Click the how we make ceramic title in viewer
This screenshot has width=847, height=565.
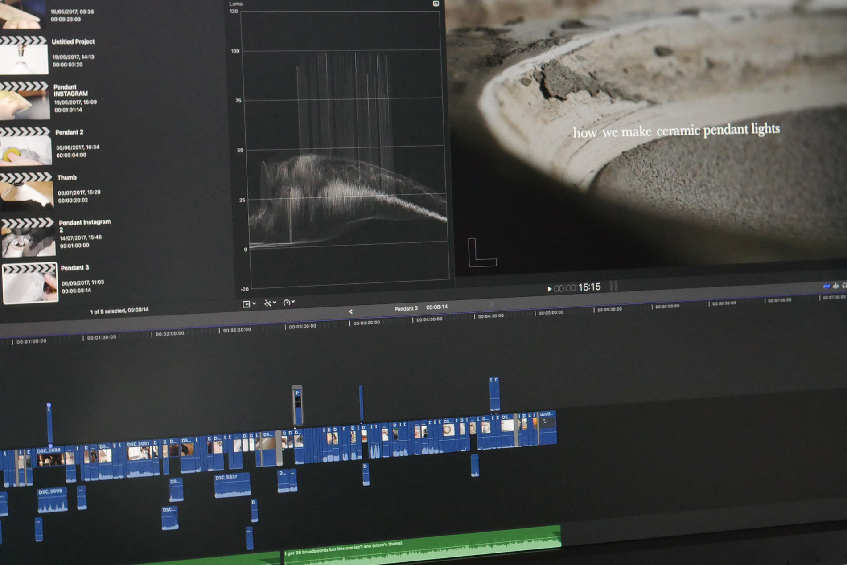pyautogui.click(x=676, y=131)
